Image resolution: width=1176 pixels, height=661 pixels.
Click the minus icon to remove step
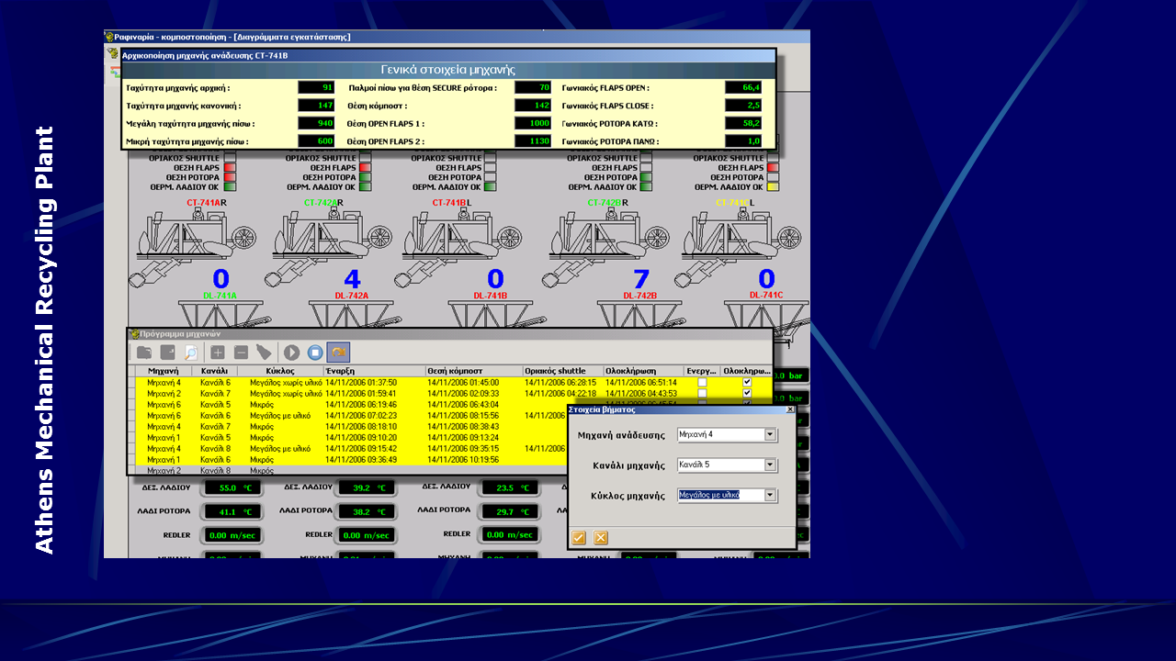[x=241, y=353]
